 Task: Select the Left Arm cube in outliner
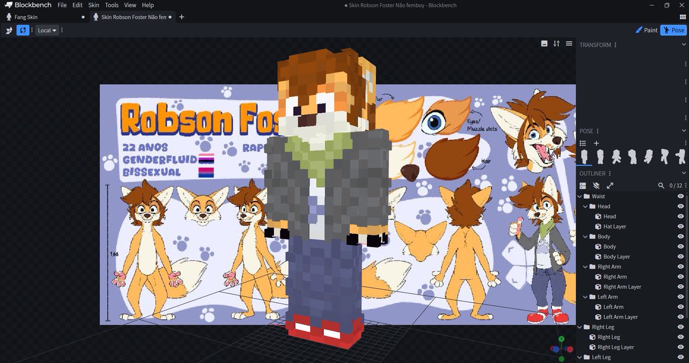[x=613, y=307]
